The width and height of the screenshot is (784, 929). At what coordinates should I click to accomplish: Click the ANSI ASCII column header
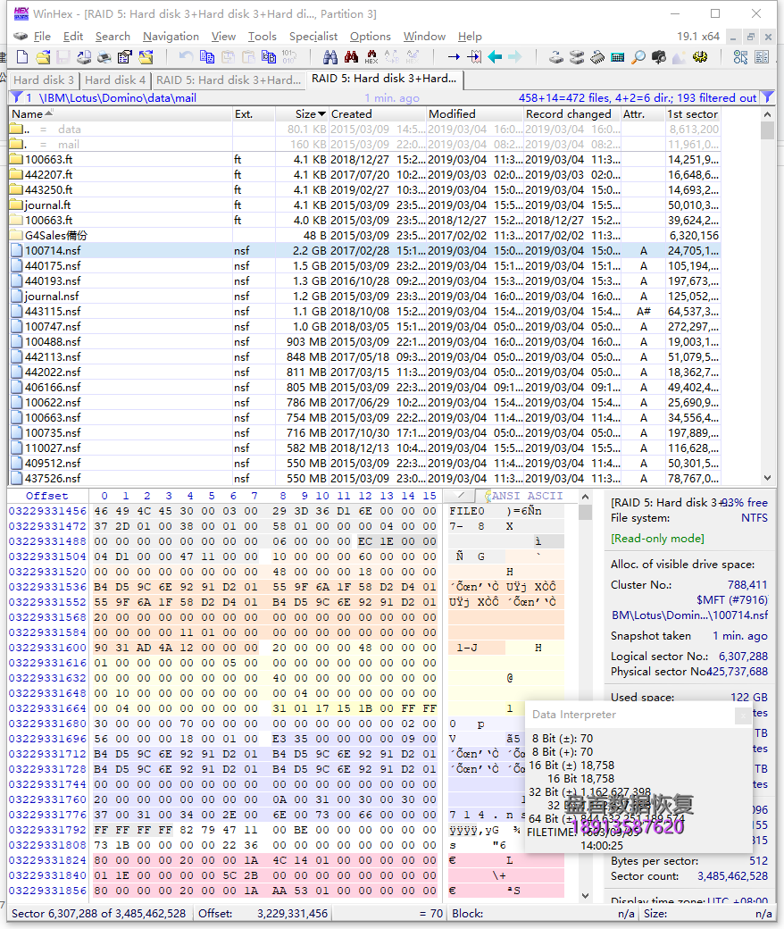(527, 496)
